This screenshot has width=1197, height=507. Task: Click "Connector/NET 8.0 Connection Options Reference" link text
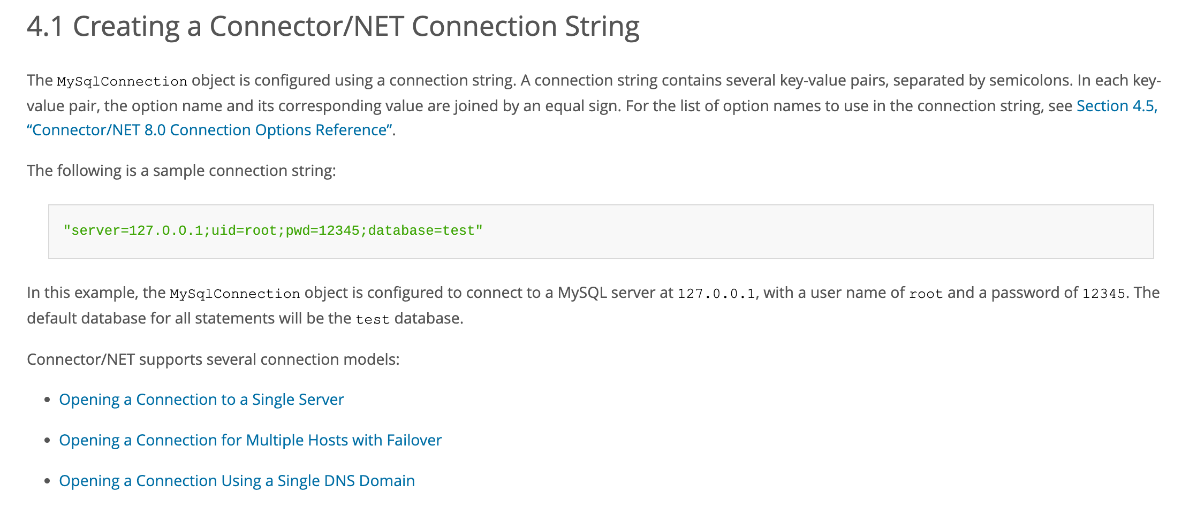[209, 130]
